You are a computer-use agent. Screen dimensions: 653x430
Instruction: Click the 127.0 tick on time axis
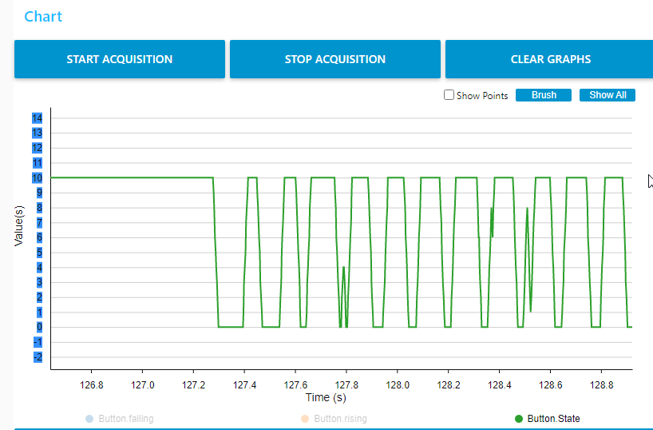pyautogui.click(x=142, y=384)
